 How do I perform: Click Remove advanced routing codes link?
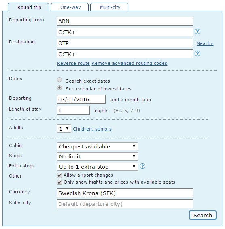click(129, 63)
